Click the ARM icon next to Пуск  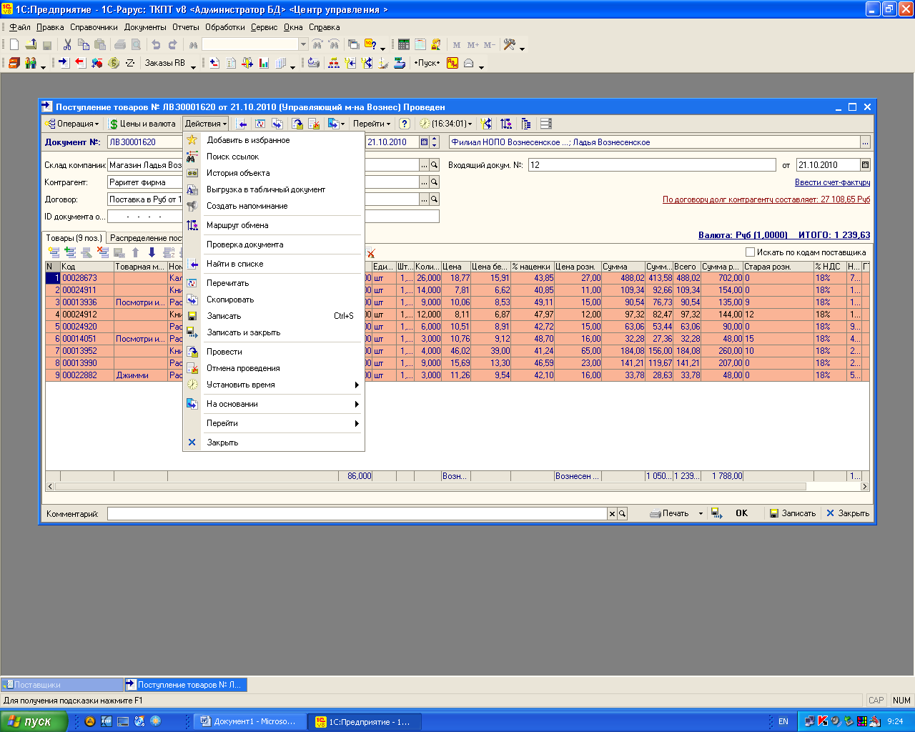pyautogui.click(x=452, y=63)
